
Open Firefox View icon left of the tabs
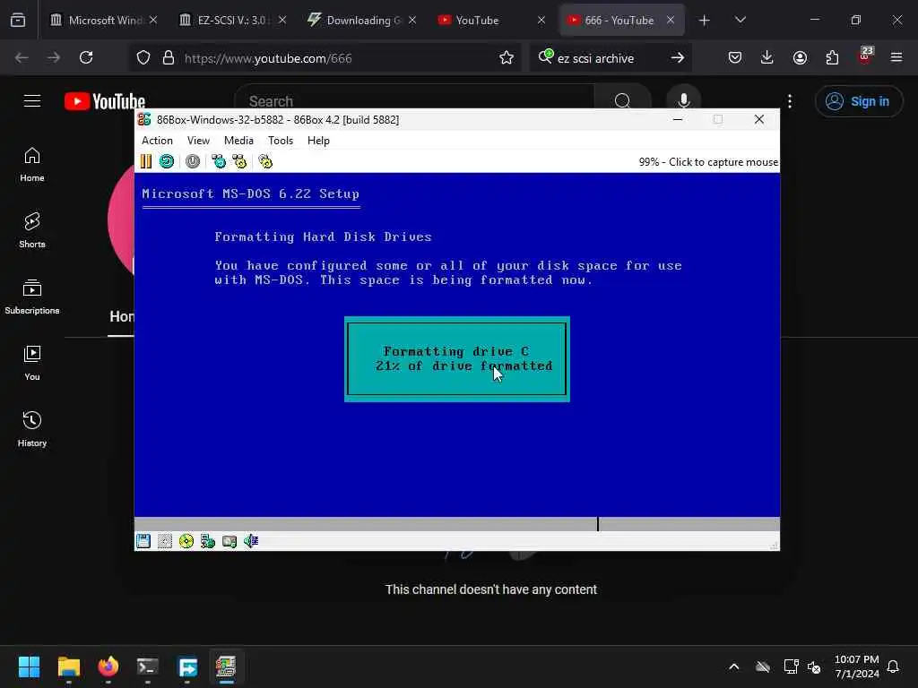point(18,21)
